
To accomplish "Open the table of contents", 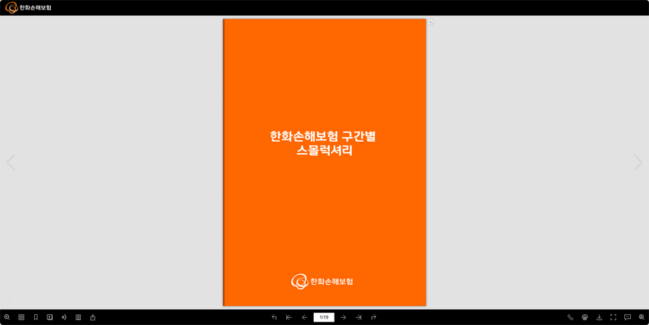I will (x=78, y=317).
